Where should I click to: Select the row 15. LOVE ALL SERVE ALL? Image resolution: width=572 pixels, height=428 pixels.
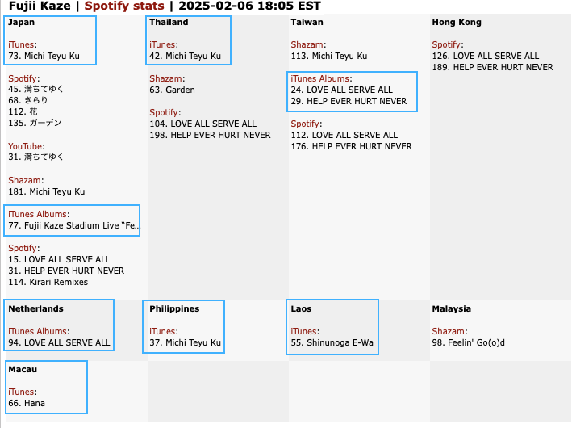click(x=59, y=260)
